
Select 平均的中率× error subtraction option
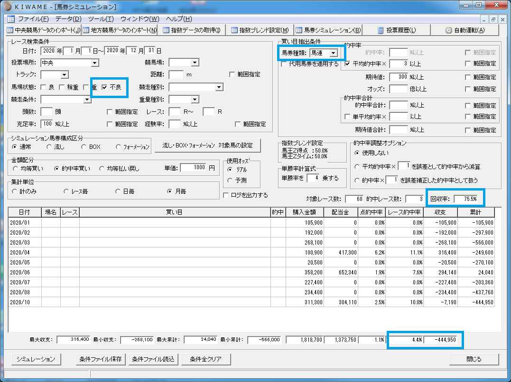click(x=357, y=167)
